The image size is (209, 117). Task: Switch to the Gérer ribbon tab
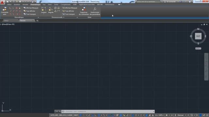[50, 5]
